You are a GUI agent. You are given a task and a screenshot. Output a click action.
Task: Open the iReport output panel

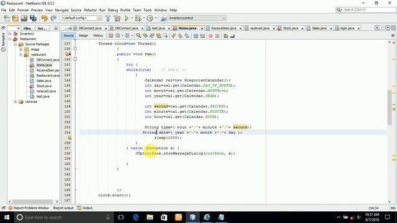coord(63,208)
